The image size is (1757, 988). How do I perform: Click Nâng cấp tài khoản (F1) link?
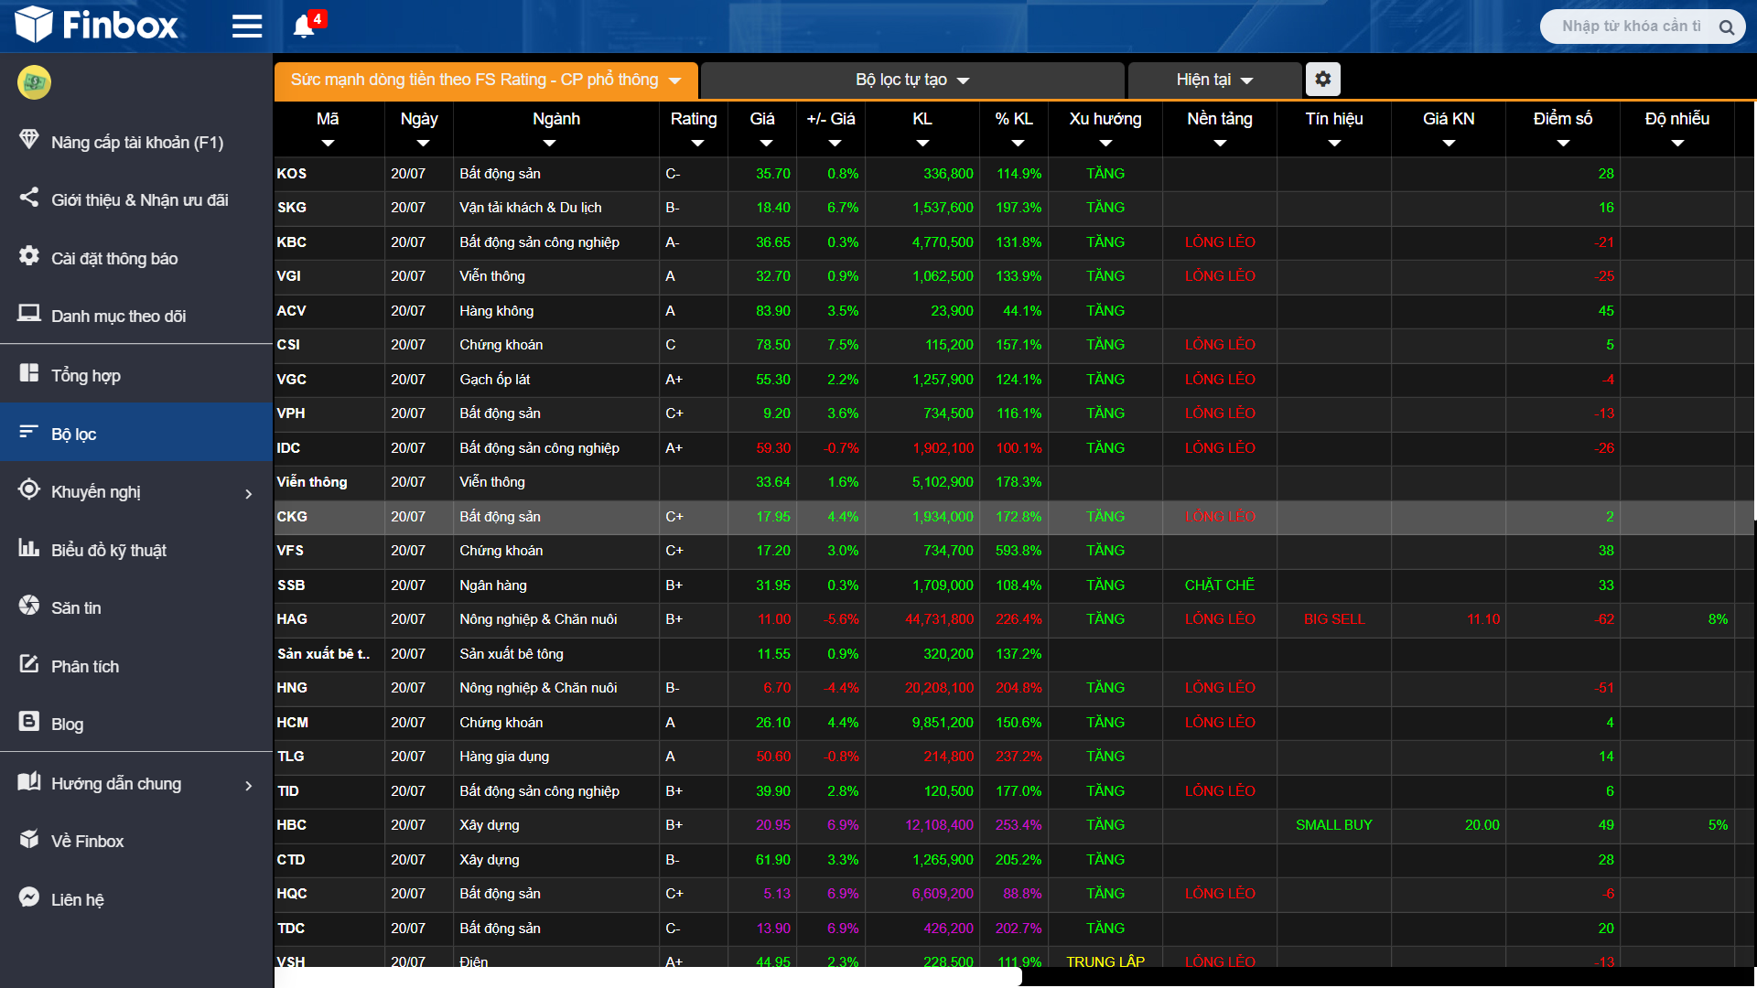click(x=136, y=142)
